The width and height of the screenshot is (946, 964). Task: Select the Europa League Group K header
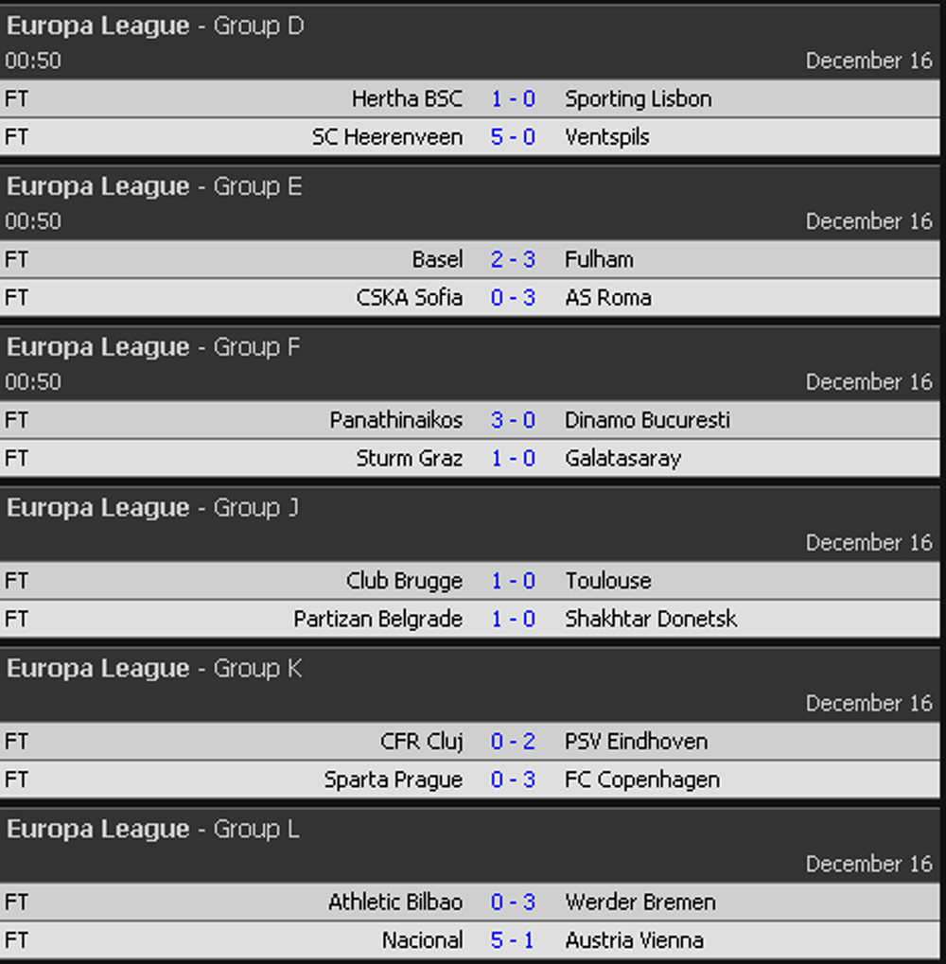click(x=154, y=669)
